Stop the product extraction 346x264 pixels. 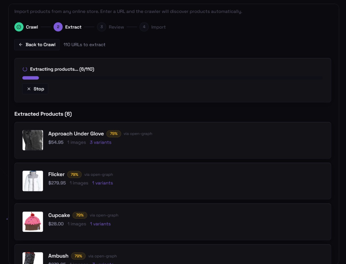(35, 89)
